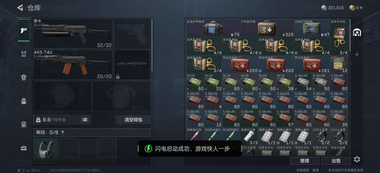Viewport: 380px width, 173px height.
Task: Open the briefcase sidebar category icon
Action: tap(24, 148)
